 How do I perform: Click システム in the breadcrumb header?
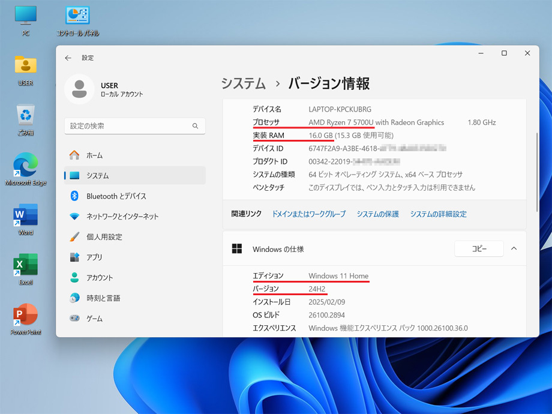(x=243, y=83)
